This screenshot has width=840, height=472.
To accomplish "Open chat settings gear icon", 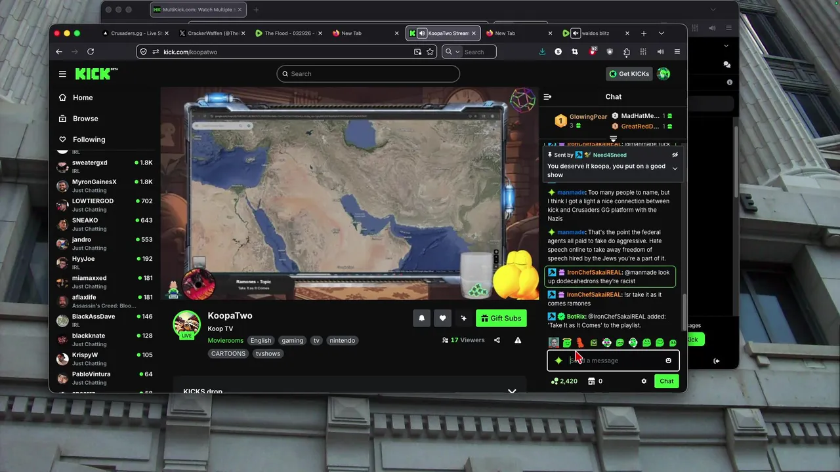I will (644, 381).
